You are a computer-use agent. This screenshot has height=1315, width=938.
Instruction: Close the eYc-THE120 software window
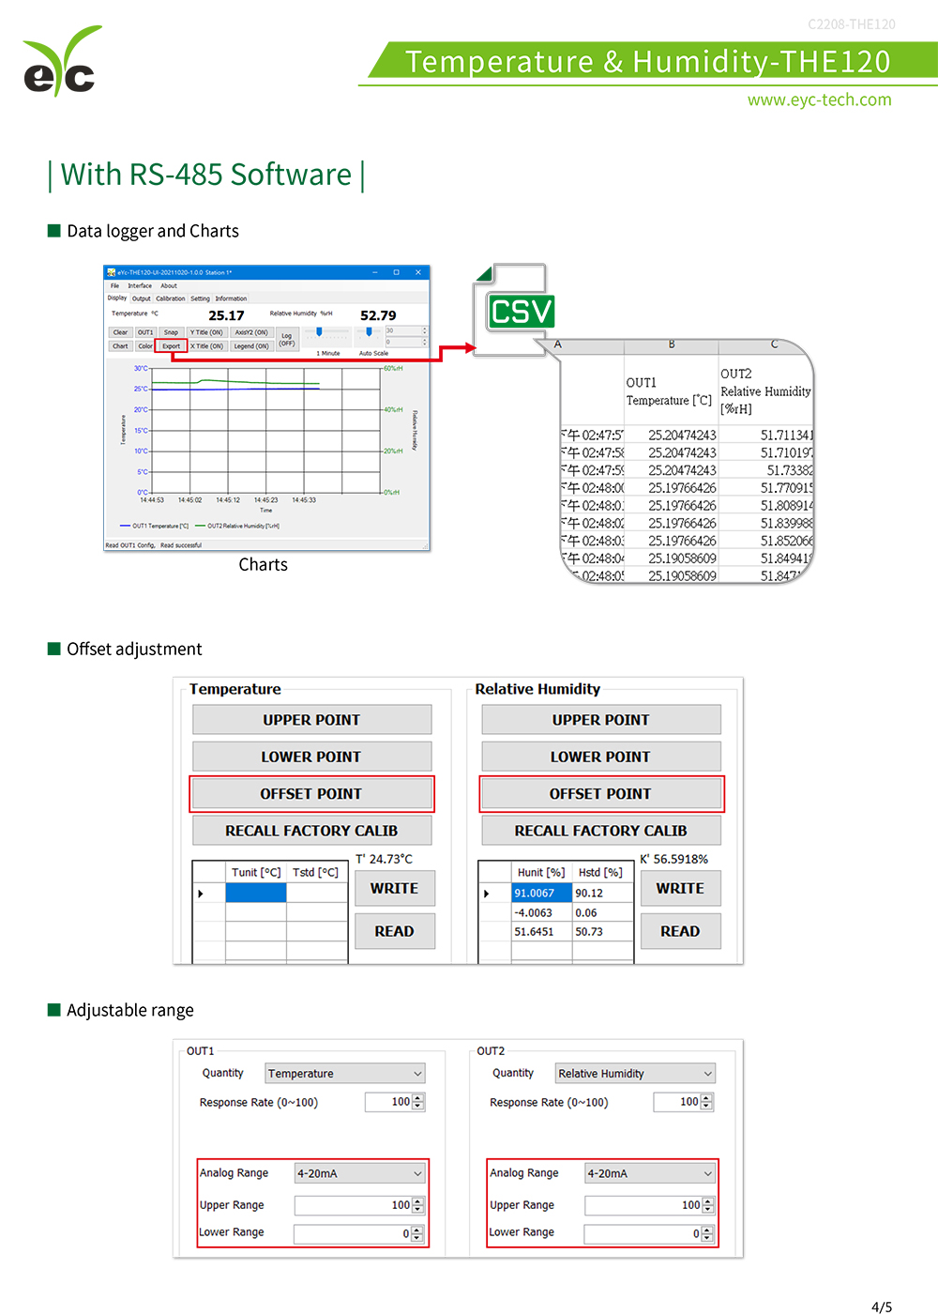(x=418, y=272)
